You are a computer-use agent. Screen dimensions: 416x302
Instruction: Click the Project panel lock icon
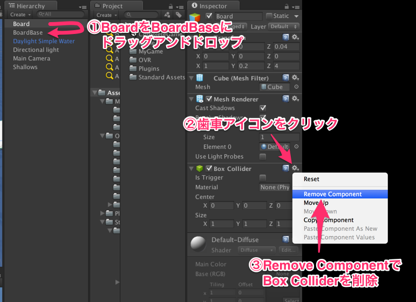click(x=171, y=6)
